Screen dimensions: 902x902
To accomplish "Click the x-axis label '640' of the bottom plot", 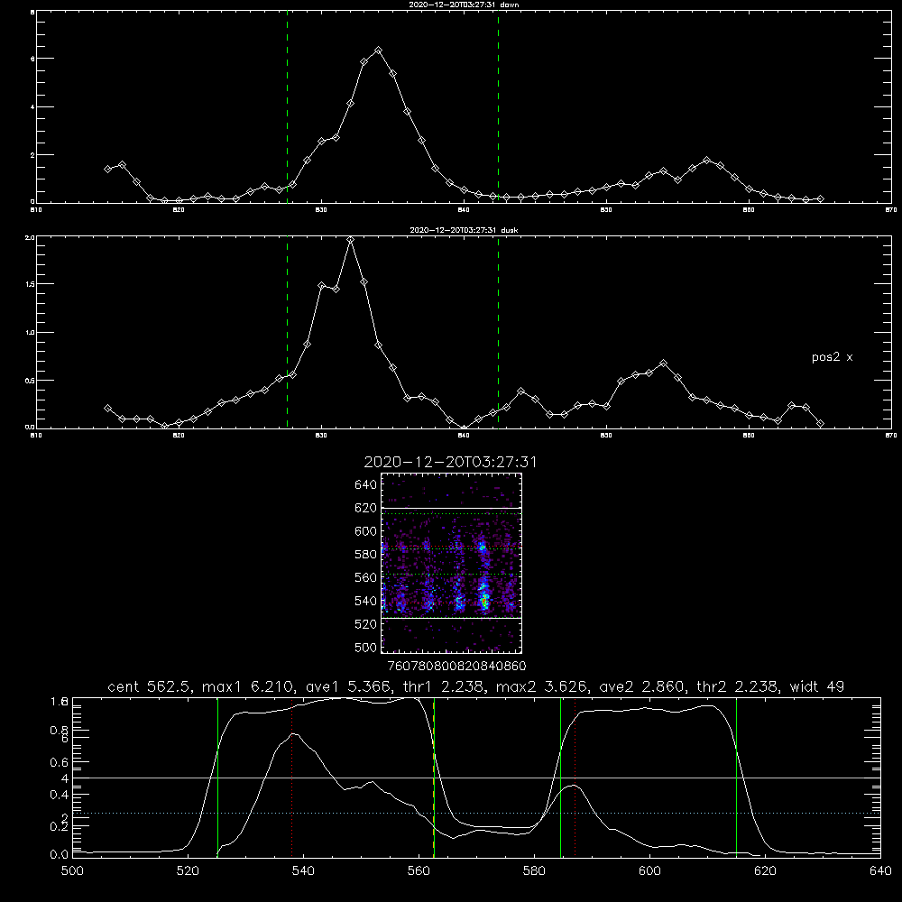I will click(880, 871).
